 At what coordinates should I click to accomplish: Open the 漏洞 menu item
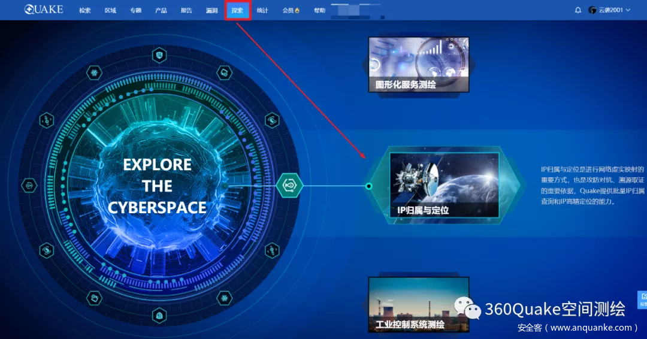coord(211,11)
